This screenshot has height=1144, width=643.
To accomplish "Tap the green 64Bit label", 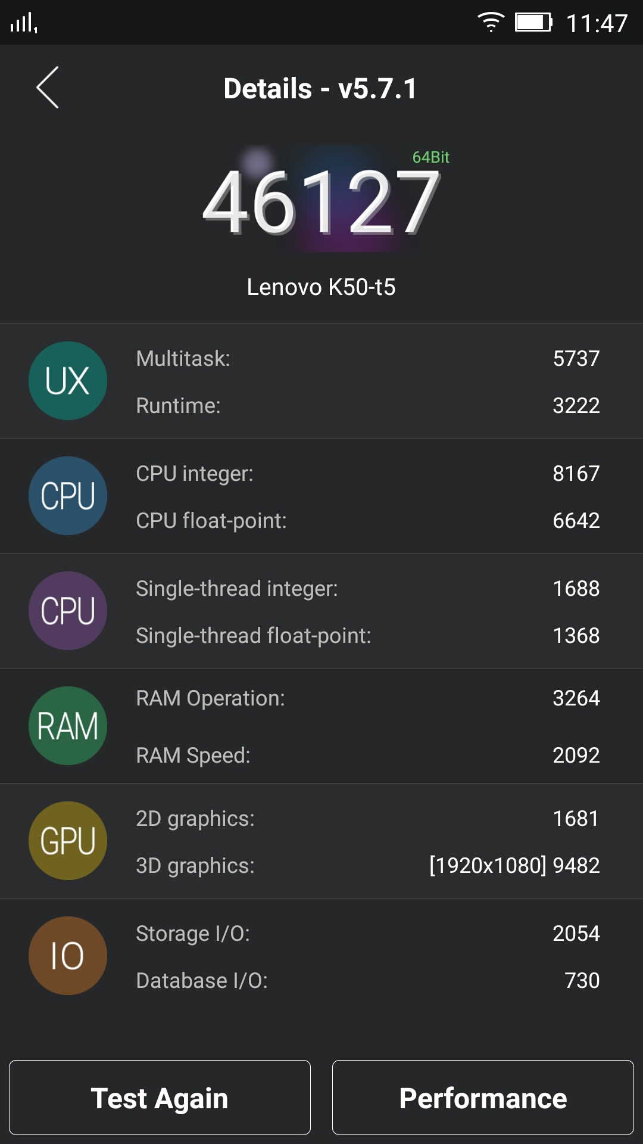I will [x=430, y=157].
